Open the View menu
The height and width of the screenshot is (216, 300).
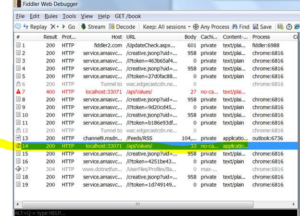[x=87, y=16]
